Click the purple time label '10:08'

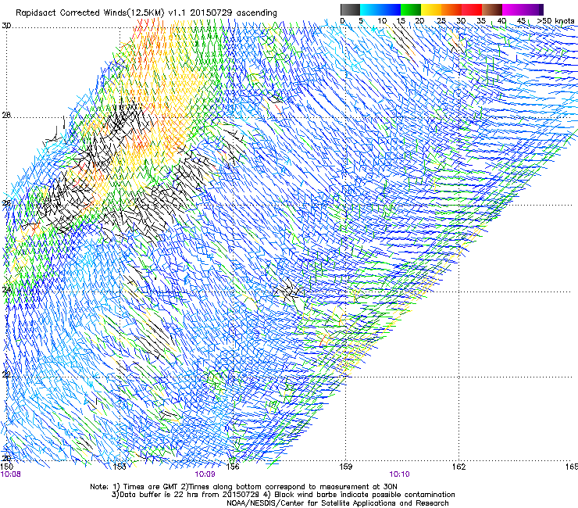(11, 474)
